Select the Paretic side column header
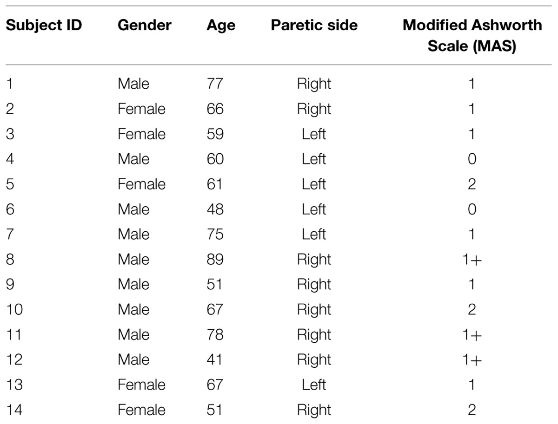The image size is (558, 424). (x=314, y=25)
